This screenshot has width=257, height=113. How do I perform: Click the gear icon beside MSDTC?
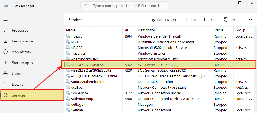coord(67,42)
